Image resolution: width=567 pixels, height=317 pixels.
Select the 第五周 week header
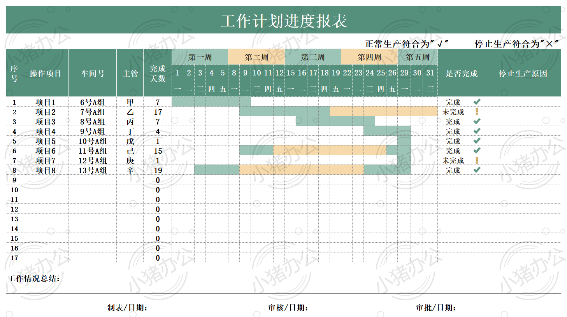tap(418, 57)
